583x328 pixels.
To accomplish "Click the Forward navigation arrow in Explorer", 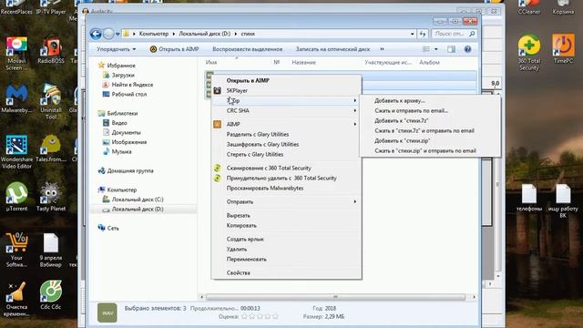I will point(108,35).
